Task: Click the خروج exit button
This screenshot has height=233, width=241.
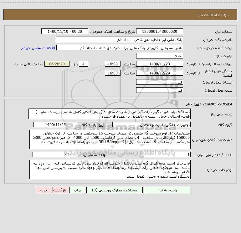Action: [x=43, y=190]
